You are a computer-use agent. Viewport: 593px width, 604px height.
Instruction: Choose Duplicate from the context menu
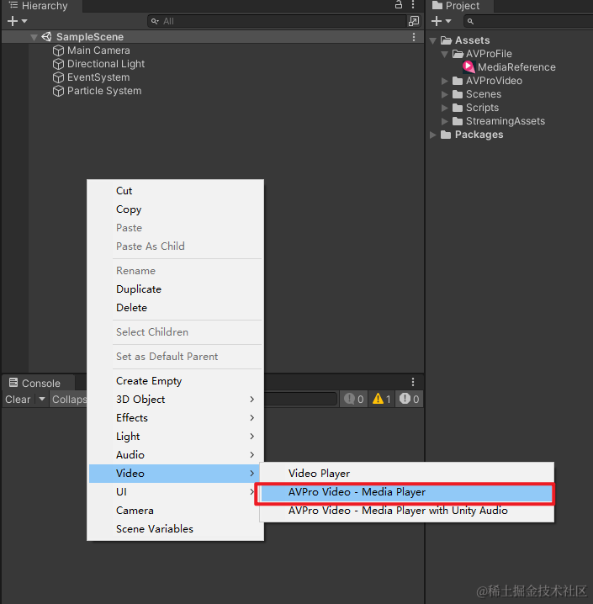coord(177,289)
